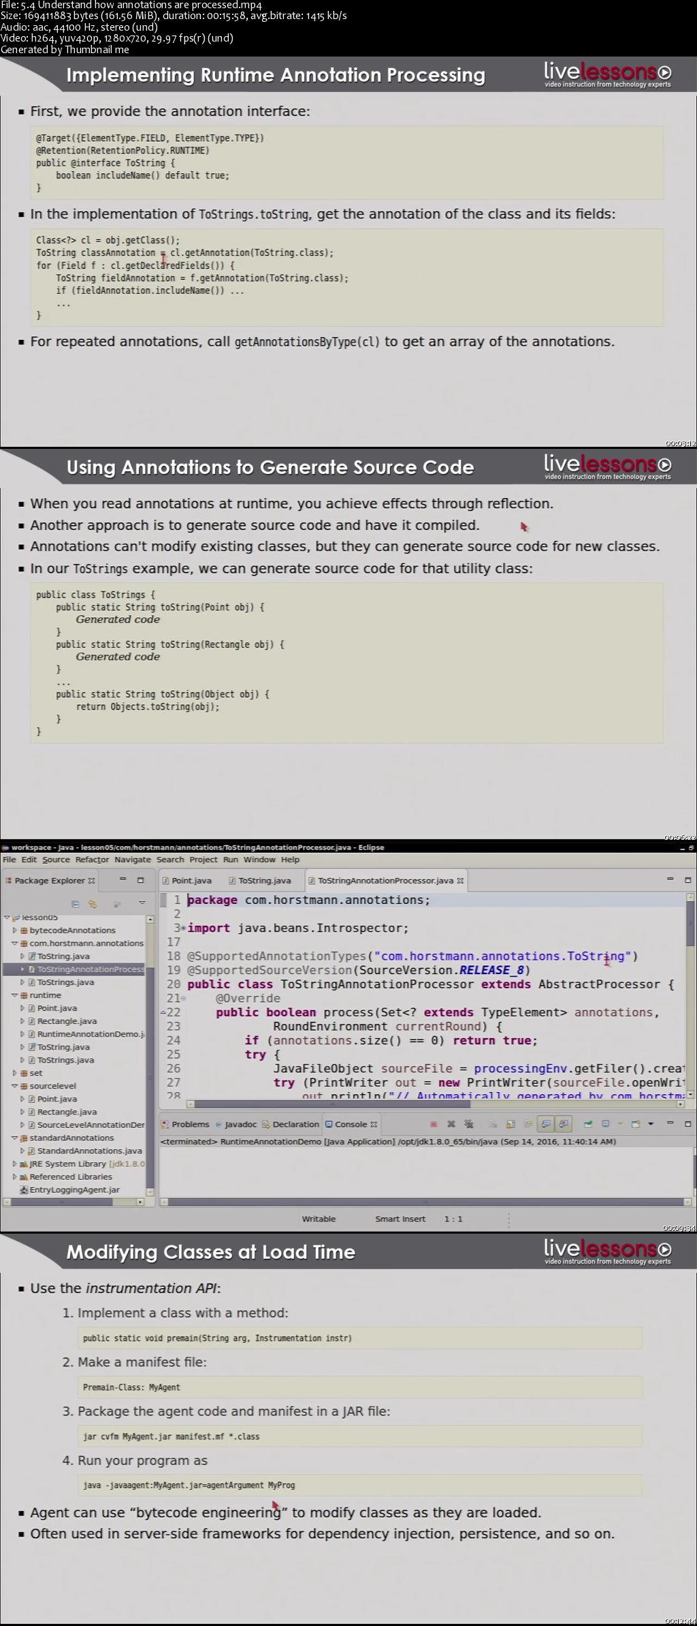
Task: Close ToStringAnnotationProcessor.java tab with X
Action: [x=460, y=880]
